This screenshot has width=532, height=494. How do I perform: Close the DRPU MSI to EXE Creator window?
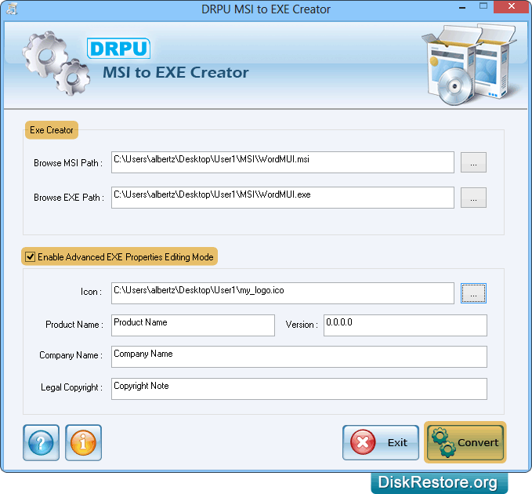coord(512,6)
